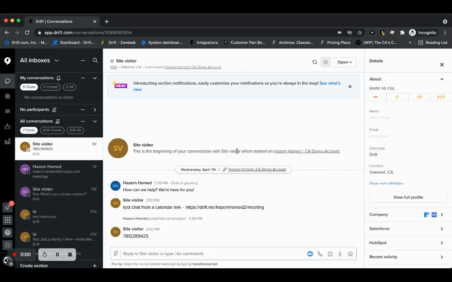The image size is (452, 282).
Task: Close the Details panel
Action: [442, 65]
